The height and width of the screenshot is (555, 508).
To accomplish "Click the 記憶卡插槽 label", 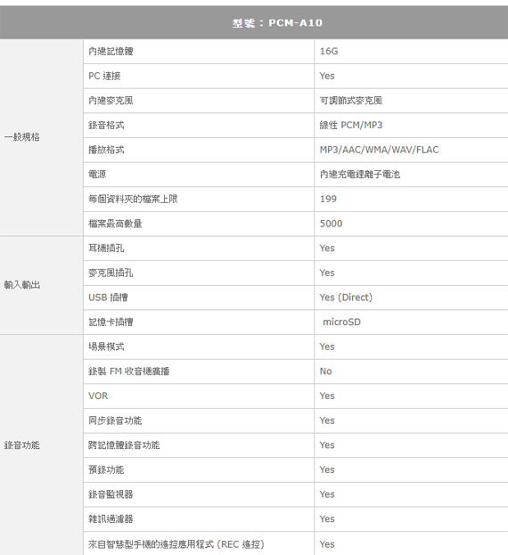I will pos(111,322).
